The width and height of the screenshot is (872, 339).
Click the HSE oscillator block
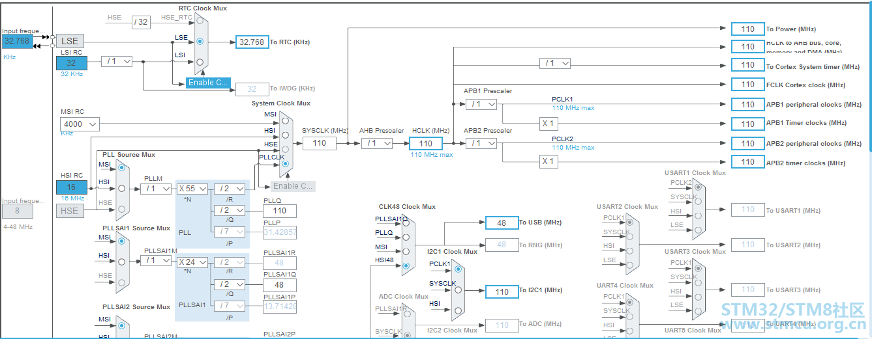69,211
